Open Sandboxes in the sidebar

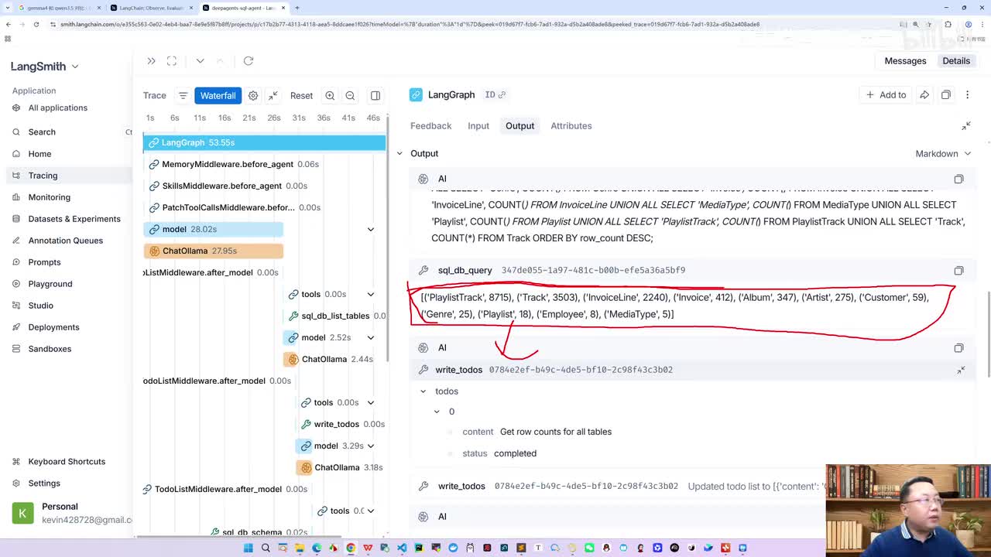point(50,349)
